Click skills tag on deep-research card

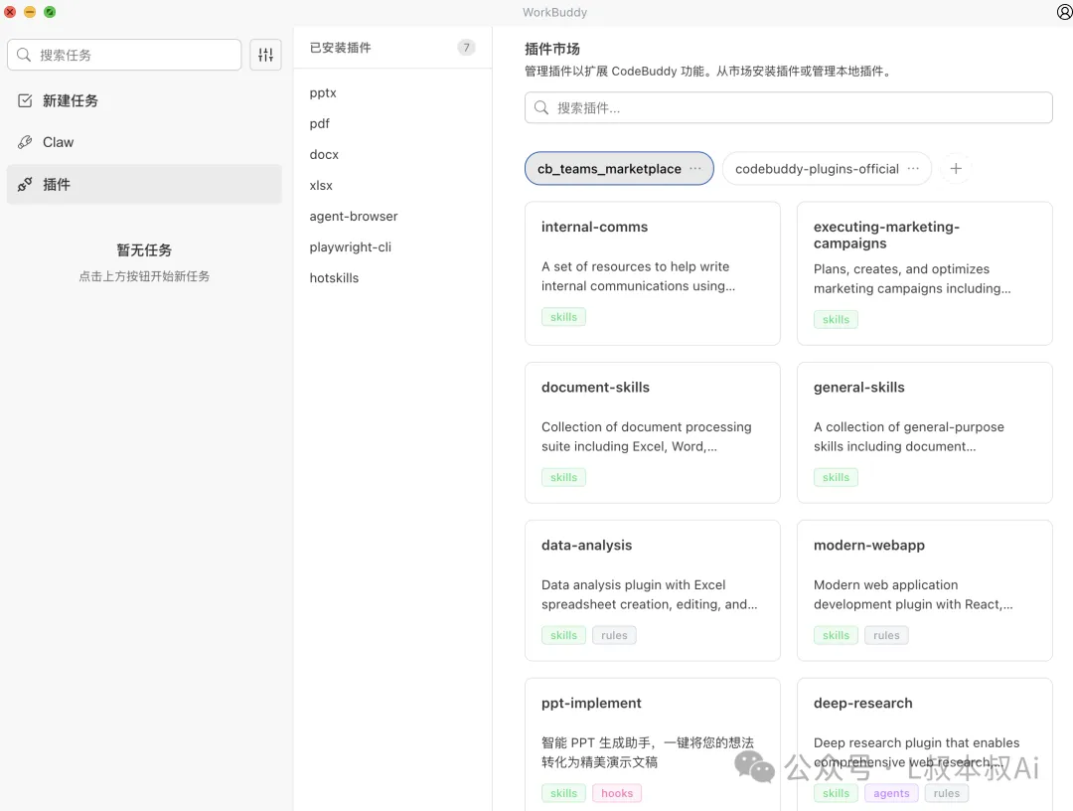click(836, 793)
